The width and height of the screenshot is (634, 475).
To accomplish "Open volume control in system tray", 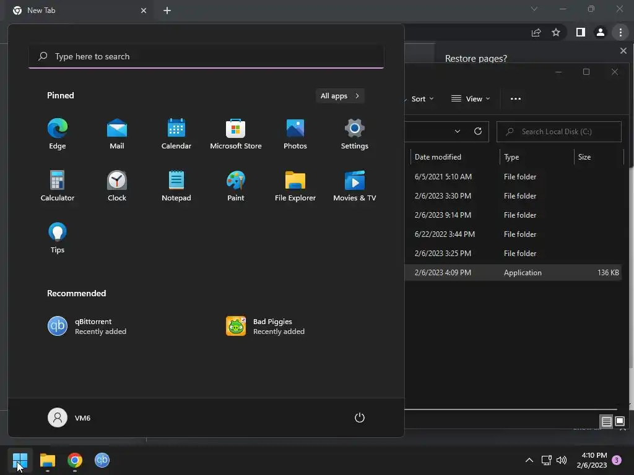I will 561,460.
